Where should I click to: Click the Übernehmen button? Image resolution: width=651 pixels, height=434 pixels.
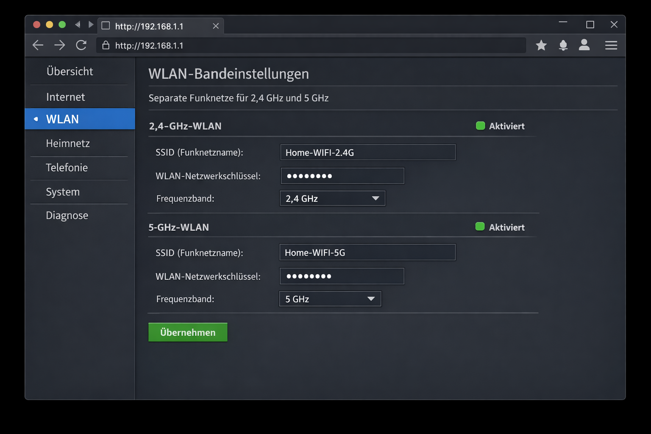point(188,332)
